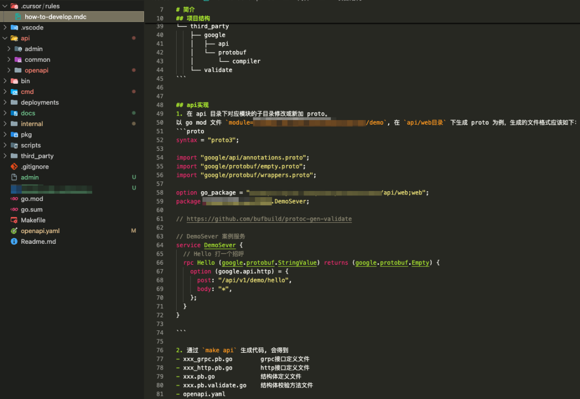The image size is (580, 399).
Task: Click the modified M badge on openapi.yaml
Action: point(134,231)
